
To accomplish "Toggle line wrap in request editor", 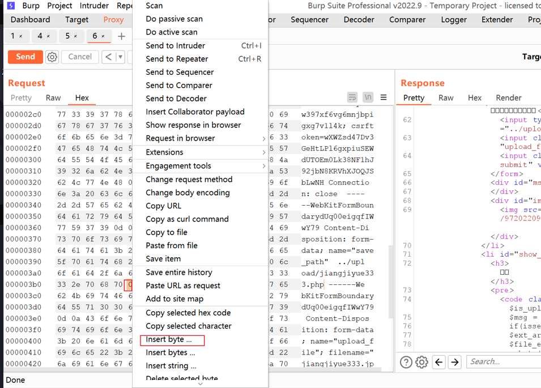I will (x=352, y=97).
